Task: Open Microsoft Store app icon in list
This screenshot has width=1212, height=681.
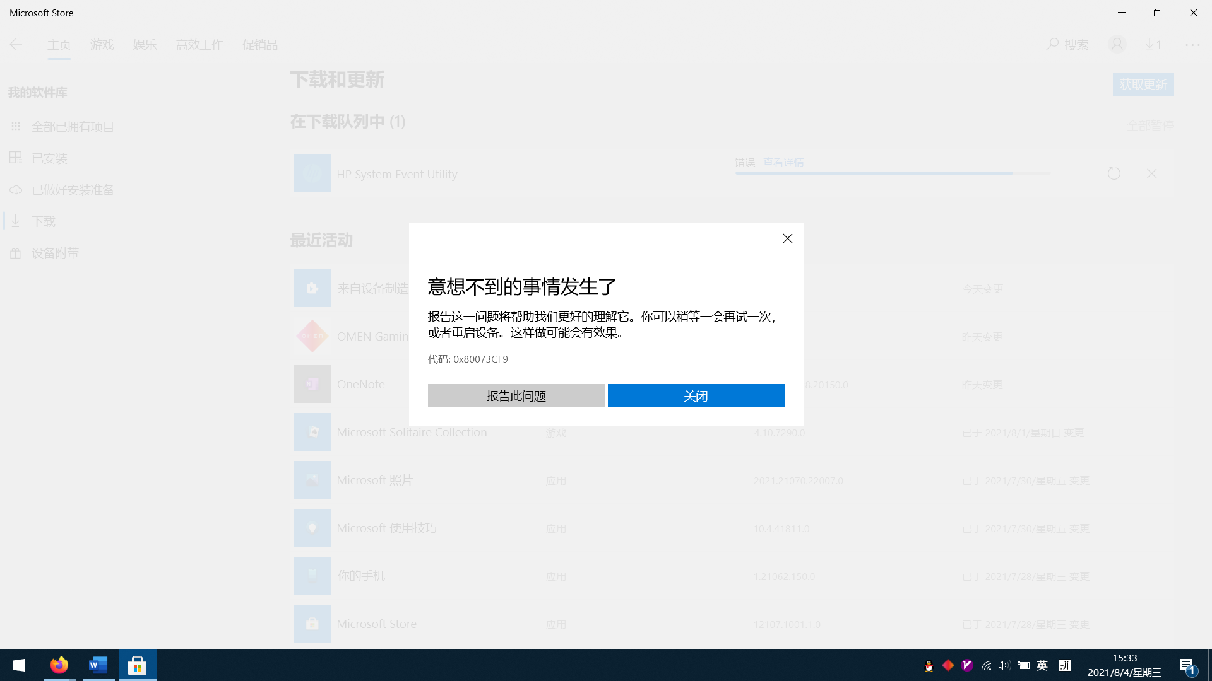Action: [x=312, y=624]
